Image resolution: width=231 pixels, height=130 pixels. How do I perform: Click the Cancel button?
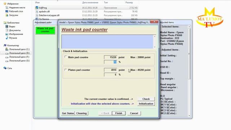click(134, 113)
